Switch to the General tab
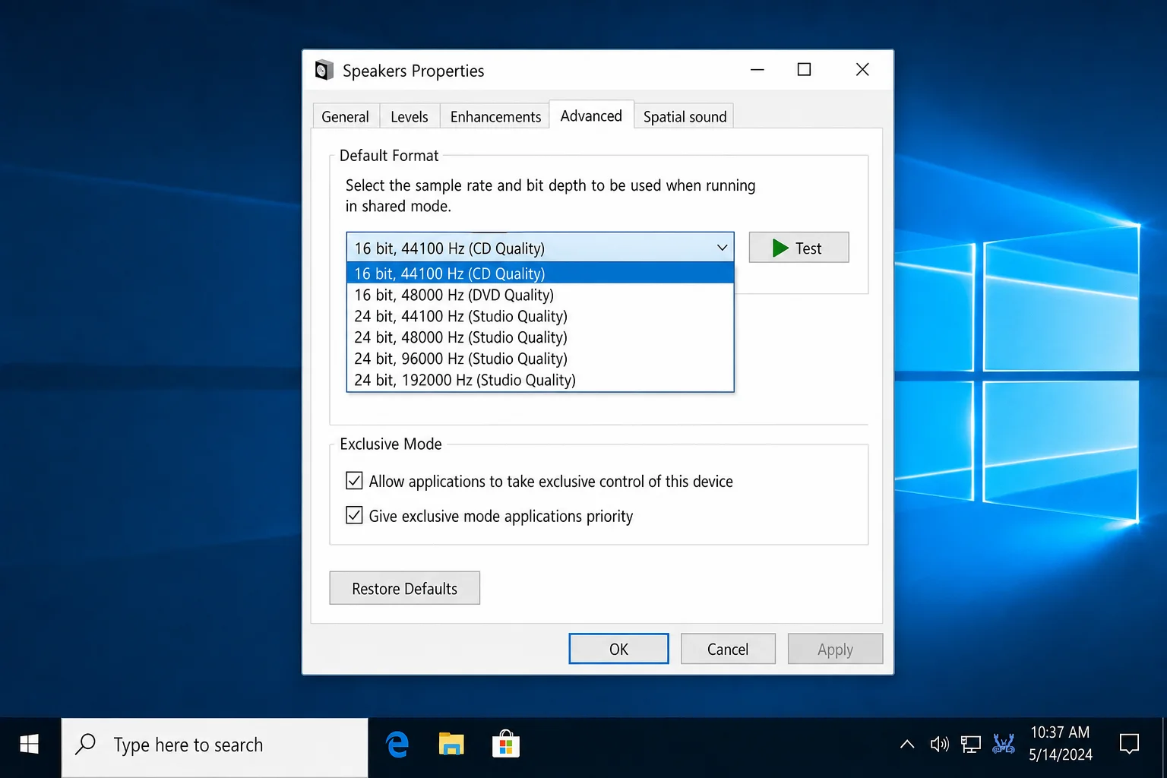This screenshot has height=778, width=1167. pyautogui.click(x=346, y=116)
